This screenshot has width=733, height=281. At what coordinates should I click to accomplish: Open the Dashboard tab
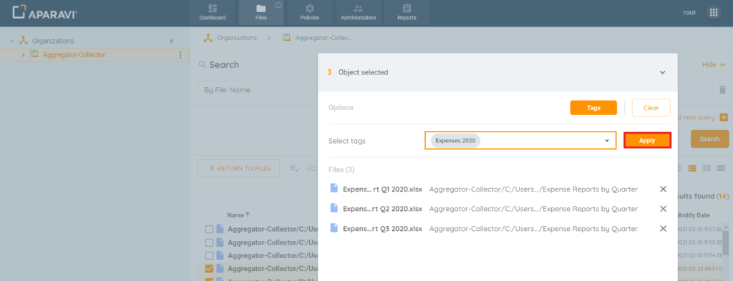pyautogui.click(x=213, y=13)
